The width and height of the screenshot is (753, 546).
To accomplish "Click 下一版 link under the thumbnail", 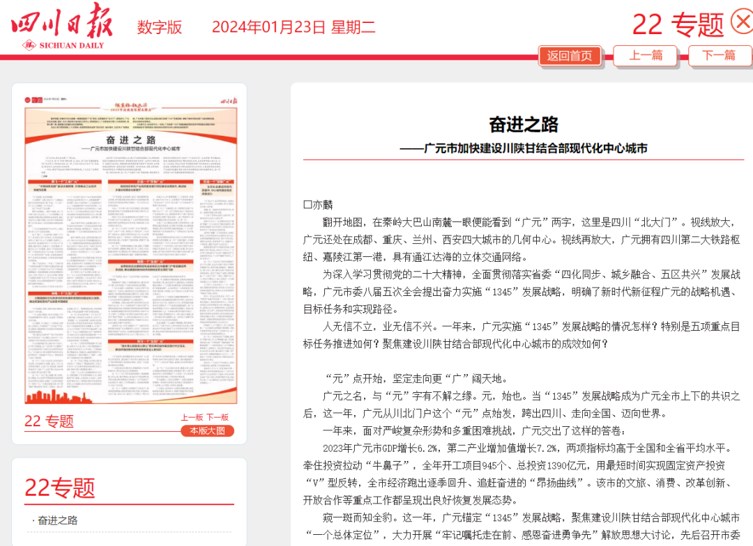I will click(x=218, y=417).
